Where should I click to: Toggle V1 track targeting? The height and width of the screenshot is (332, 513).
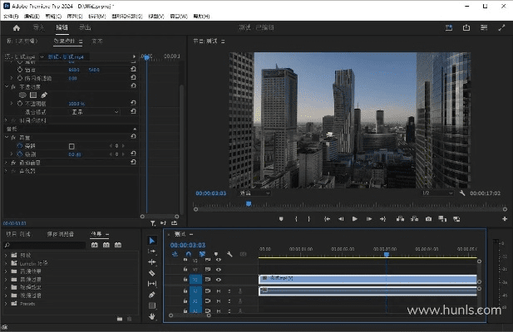coord(195,280)
